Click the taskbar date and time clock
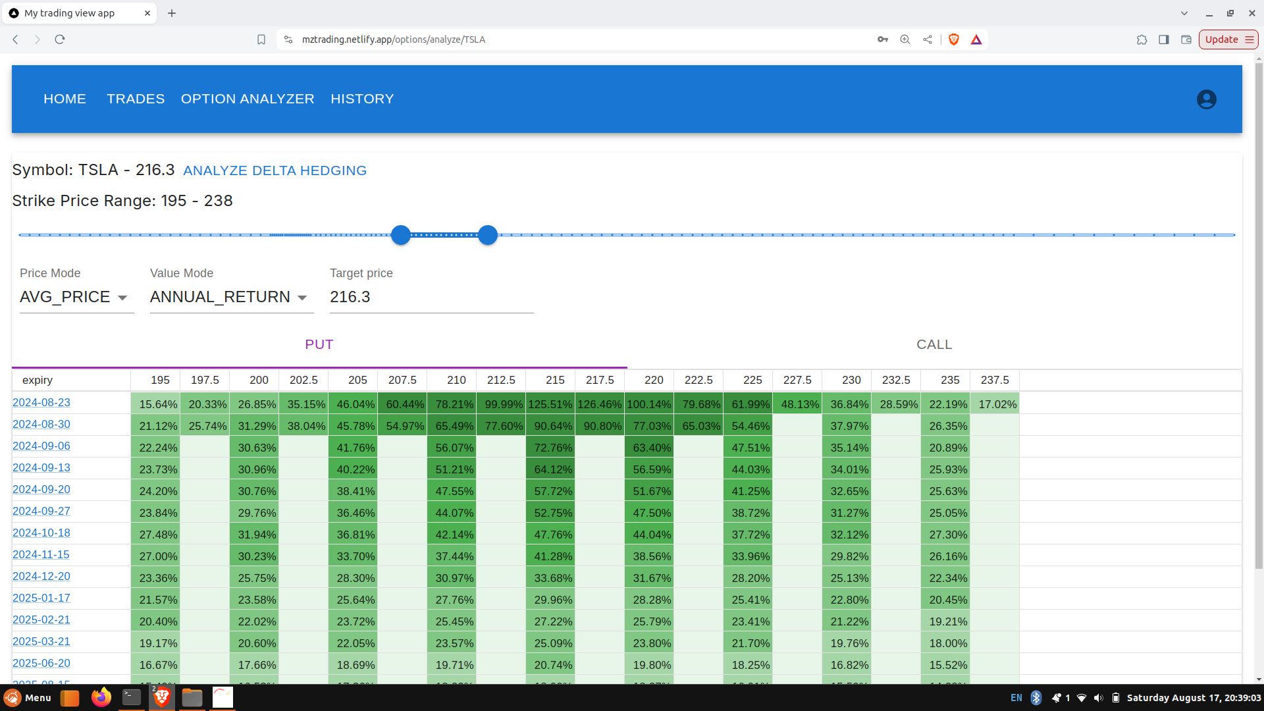Screen dimensions: 1264x711 [x=1194, y=698]
